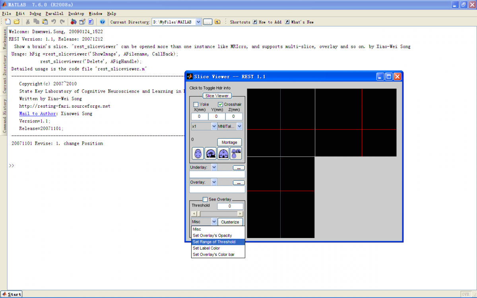Click the New M-File toolbar icon
477x298 pixels.
tap(8, 22)
